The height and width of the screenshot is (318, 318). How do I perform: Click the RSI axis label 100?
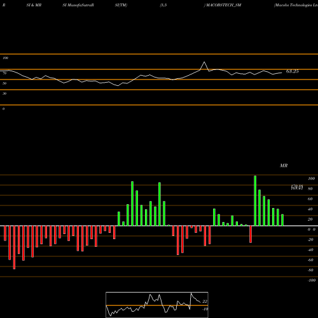pos(5,58)
